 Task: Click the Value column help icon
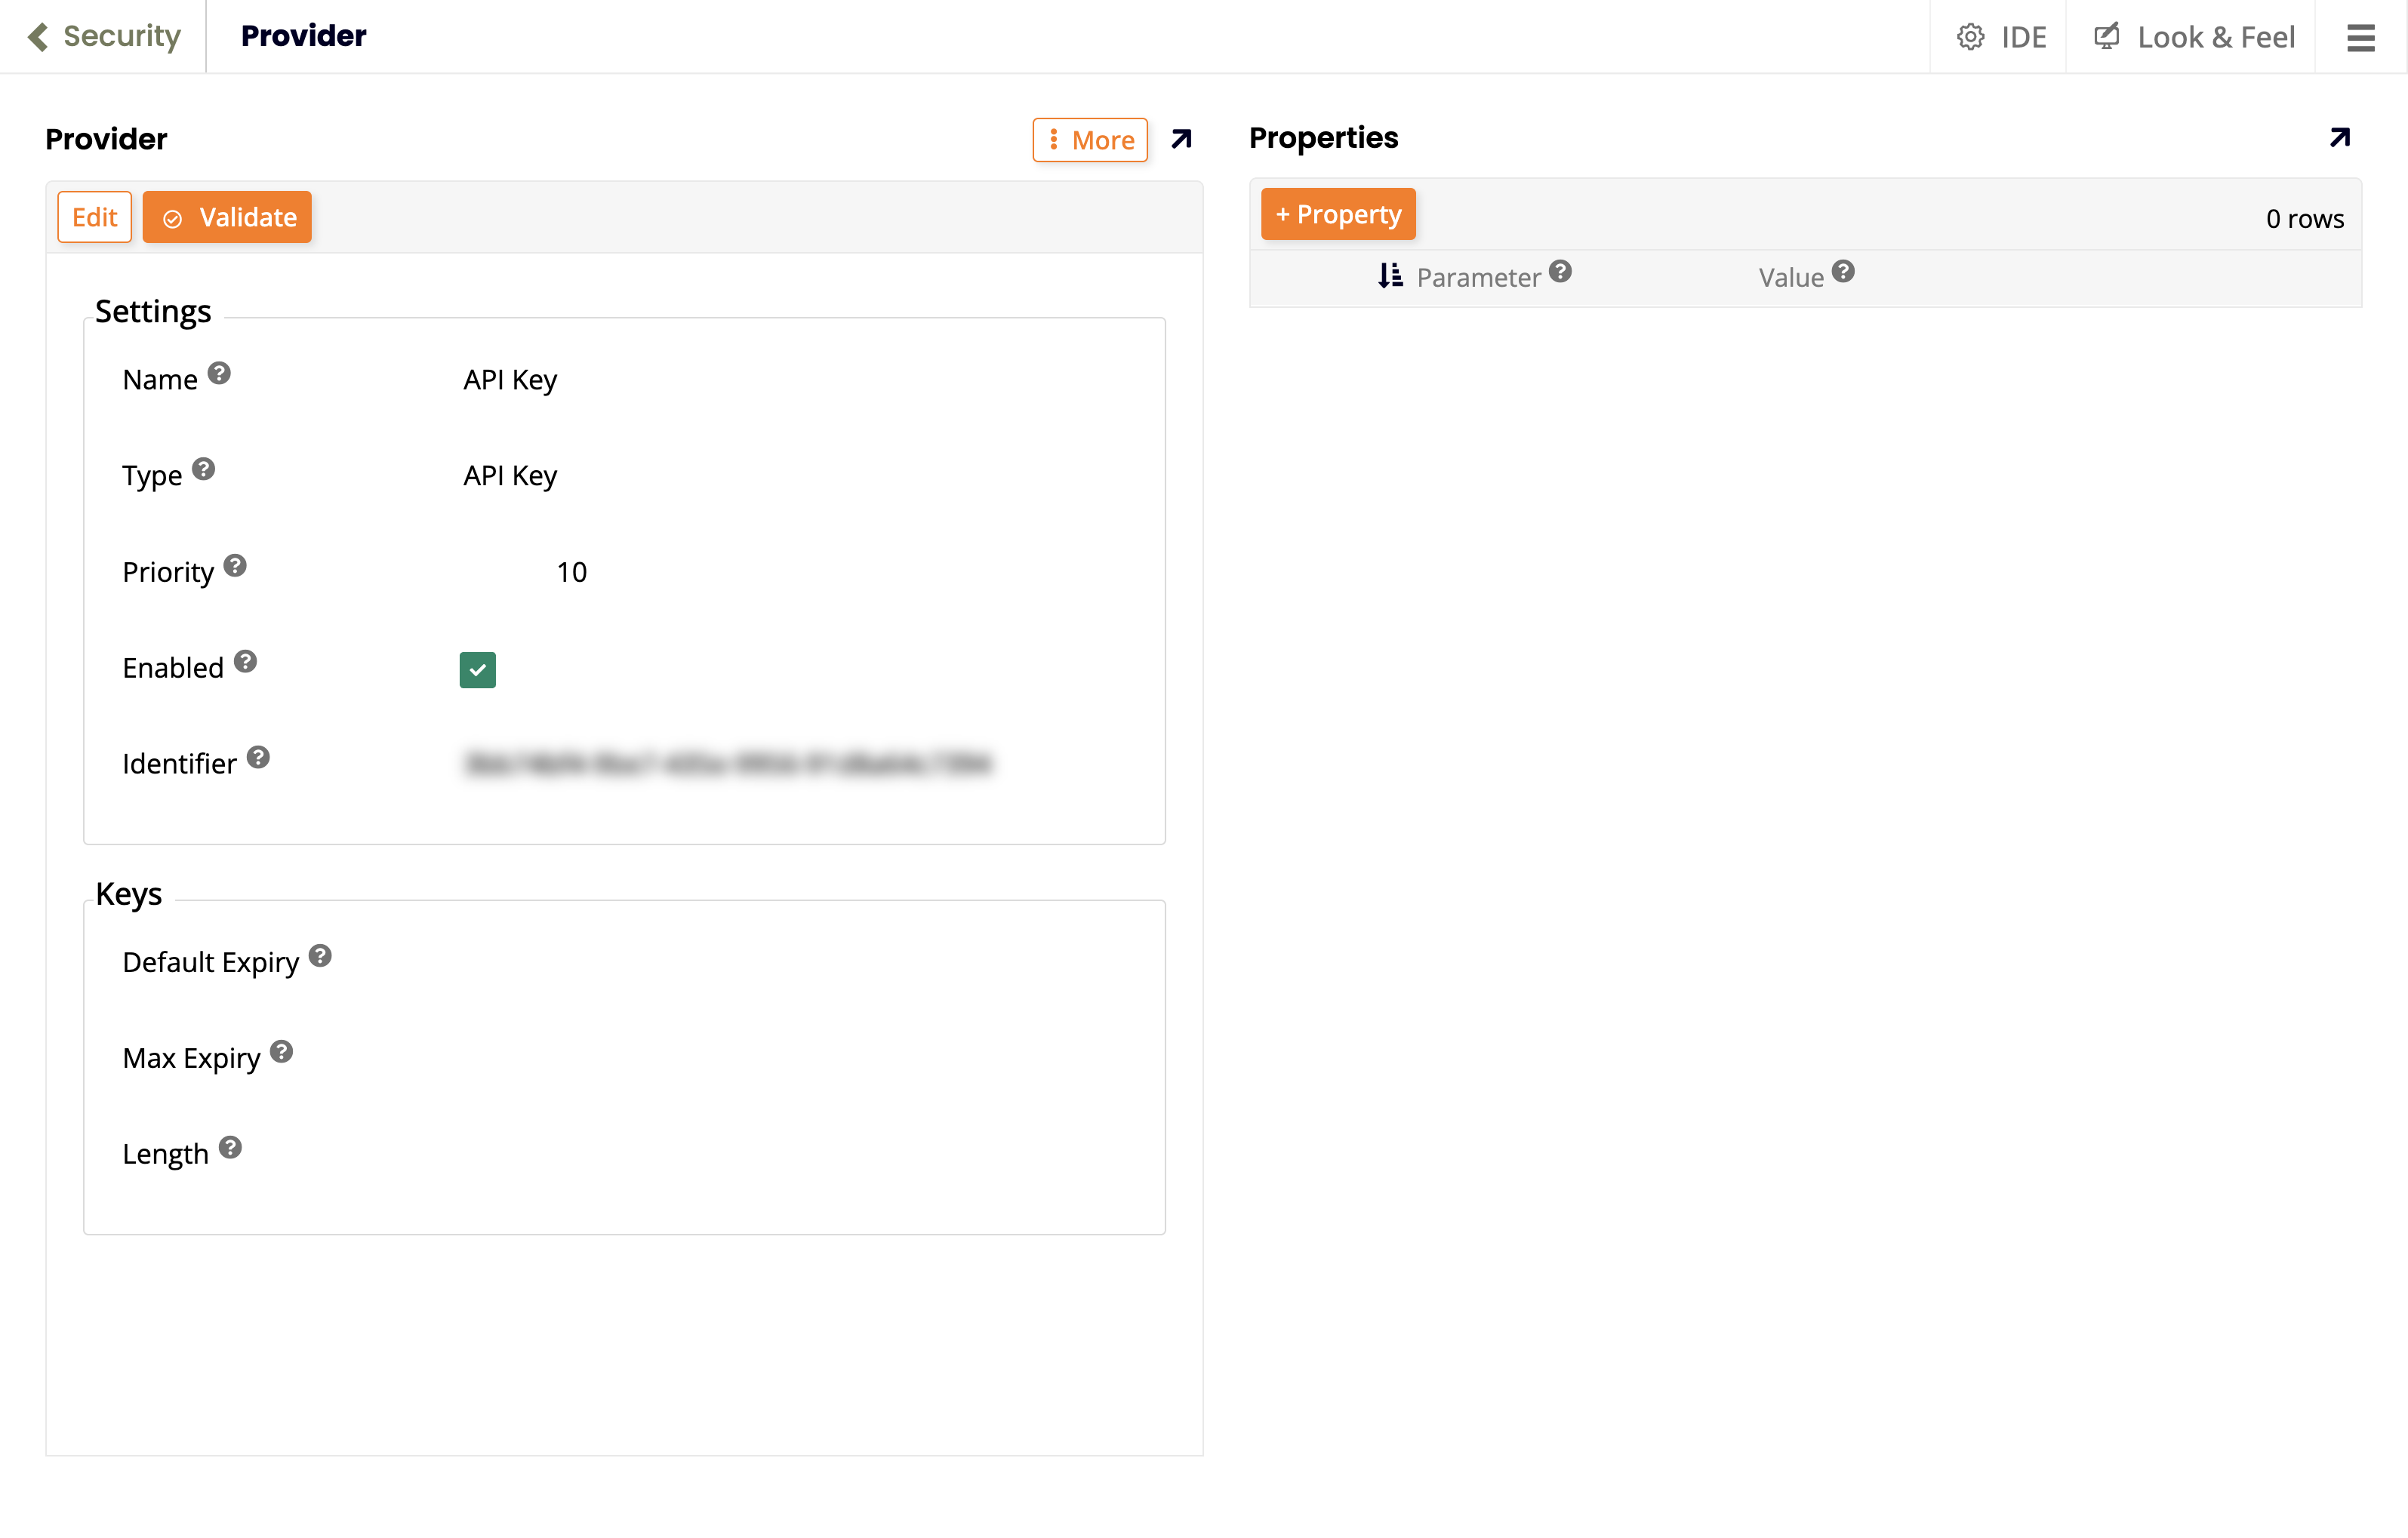click(1843, 271)
